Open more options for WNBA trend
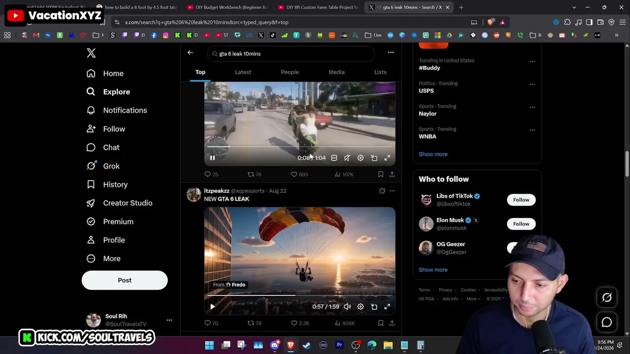This screenshot has height=354, width=630. 532,130
